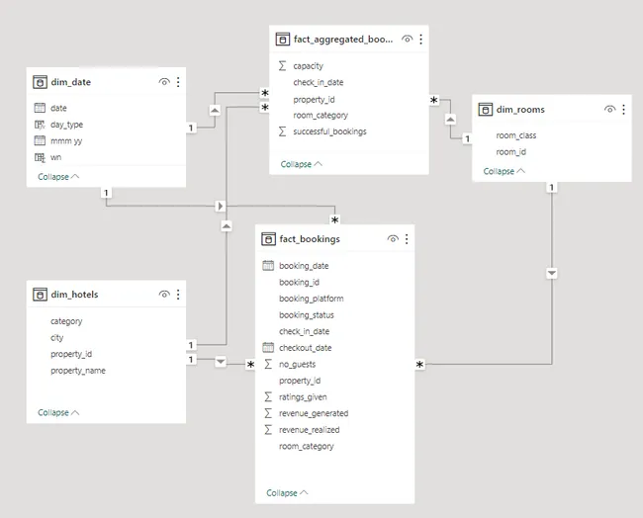Click the calendar icon beside booking_date

pos(268,266)
